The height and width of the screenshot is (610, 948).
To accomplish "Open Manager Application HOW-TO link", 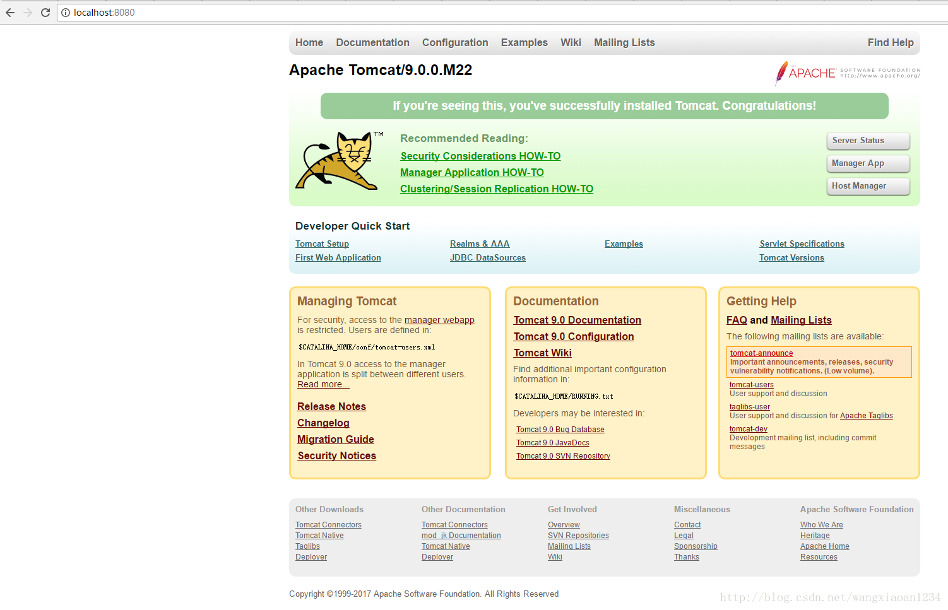I will click(472, 173).
